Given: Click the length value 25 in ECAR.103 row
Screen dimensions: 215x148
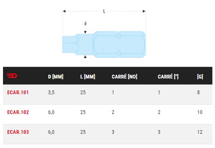Looking at the screenshot, I should coord(83,132).
